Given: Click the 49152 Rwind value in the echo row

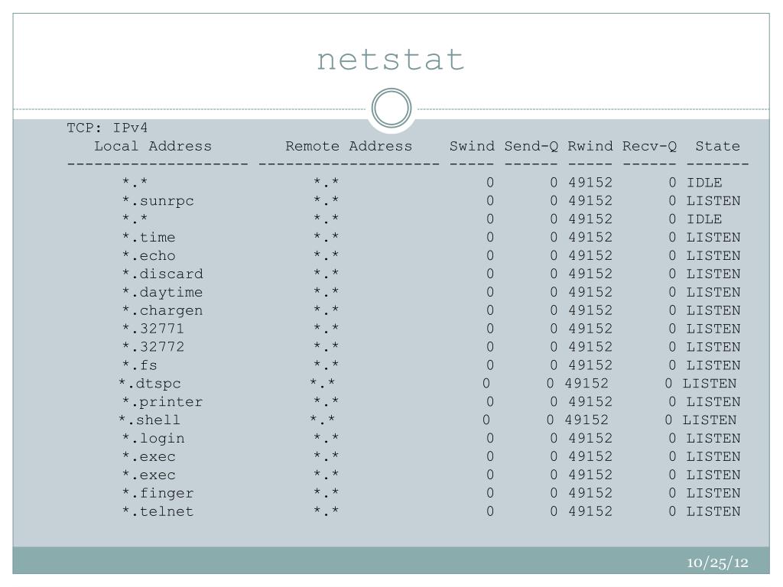Looking at the screenshot, I should pyautogui.click(x=590, y=256).
